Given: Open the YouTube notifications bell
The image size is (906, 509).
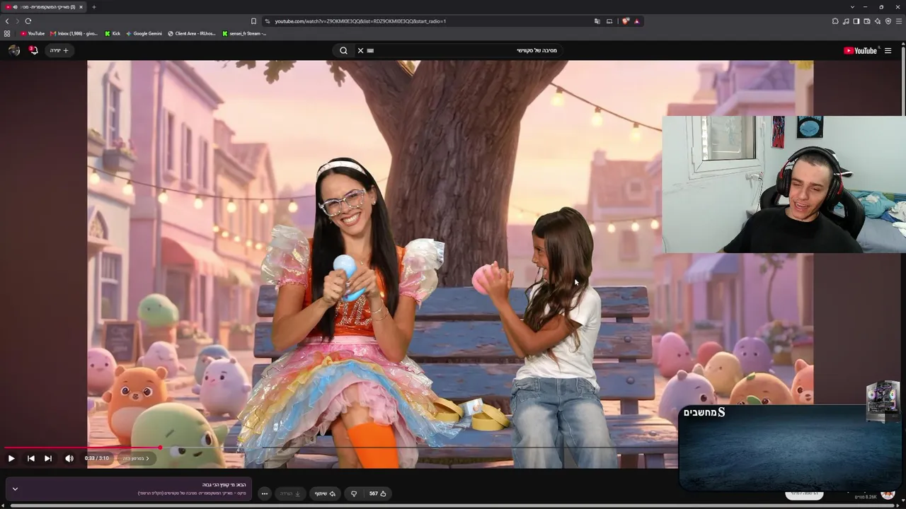Looking at the screenshot, I should pyautogui.click(x=33, y=50).
